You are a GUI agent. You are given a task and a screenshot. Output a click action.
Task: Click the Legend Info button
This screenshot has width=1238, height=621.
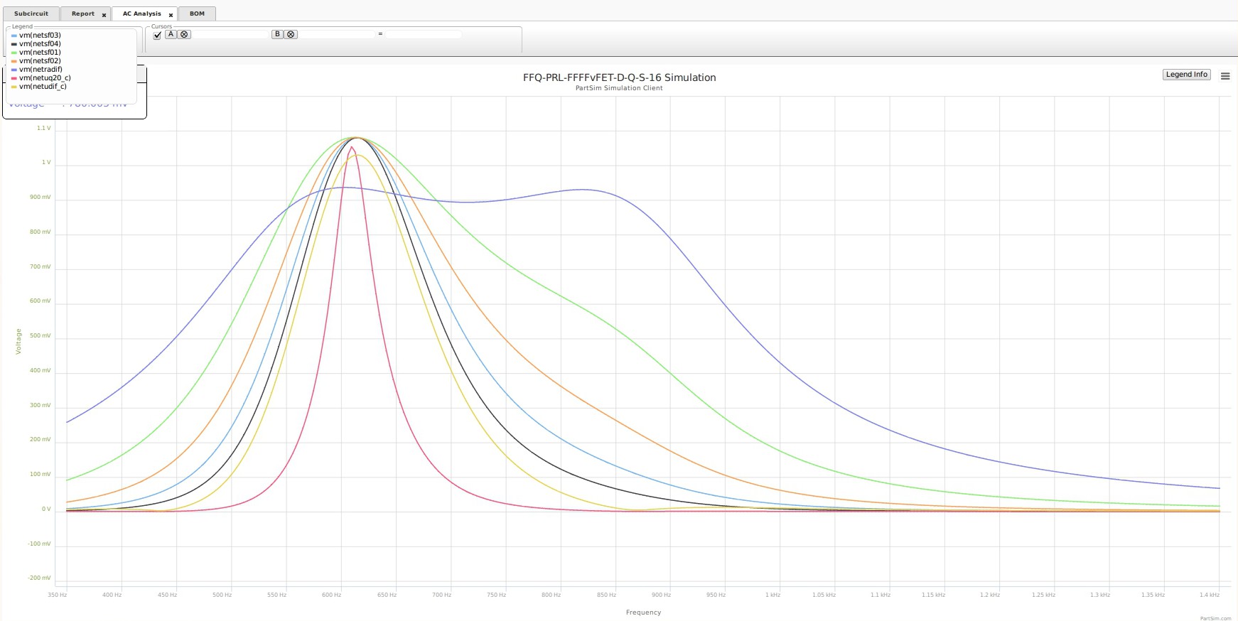click(x=1187, y=74)
